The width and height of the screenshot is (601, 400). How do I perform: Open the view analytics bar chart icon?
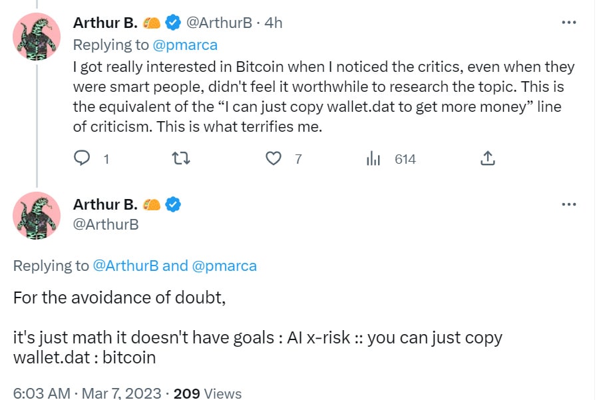pyautogui.click(x=373, y=158)
